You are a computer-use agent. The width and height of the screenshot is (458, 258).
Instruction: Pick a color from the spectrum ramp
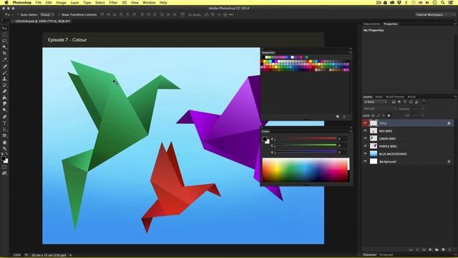(306, 170)
